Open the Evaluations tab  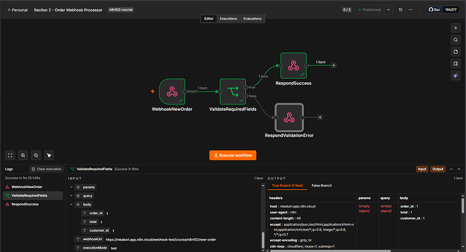tap(253, 18)
